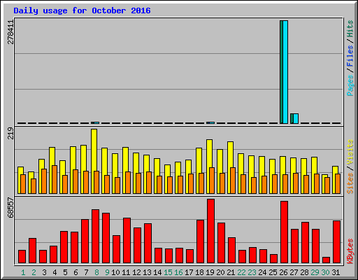Click day label 4 on the x-axis
Viewport: 358px width, 280px height.
[x=55, y=272]
